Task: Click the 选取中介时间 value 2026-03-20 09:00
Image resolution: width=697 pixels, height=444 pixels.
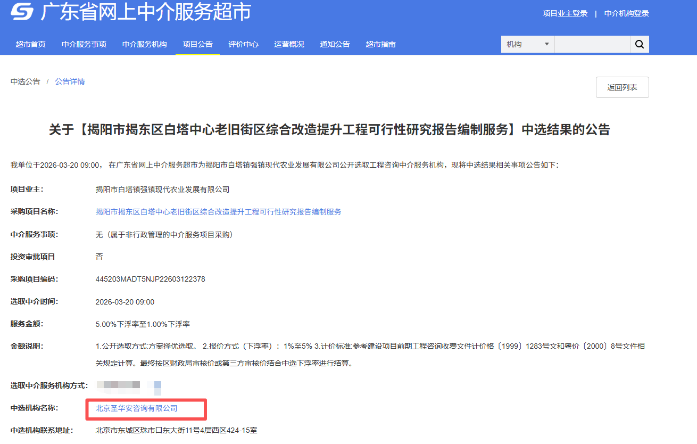Action: pos(125,302)
